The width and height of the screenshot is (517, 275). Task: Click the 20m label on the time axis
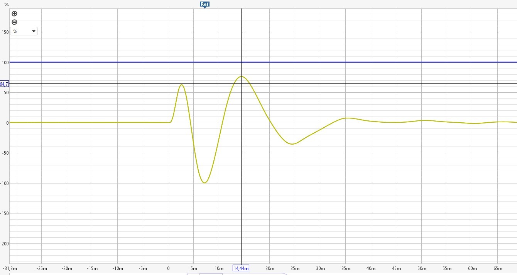click(270, 268)
